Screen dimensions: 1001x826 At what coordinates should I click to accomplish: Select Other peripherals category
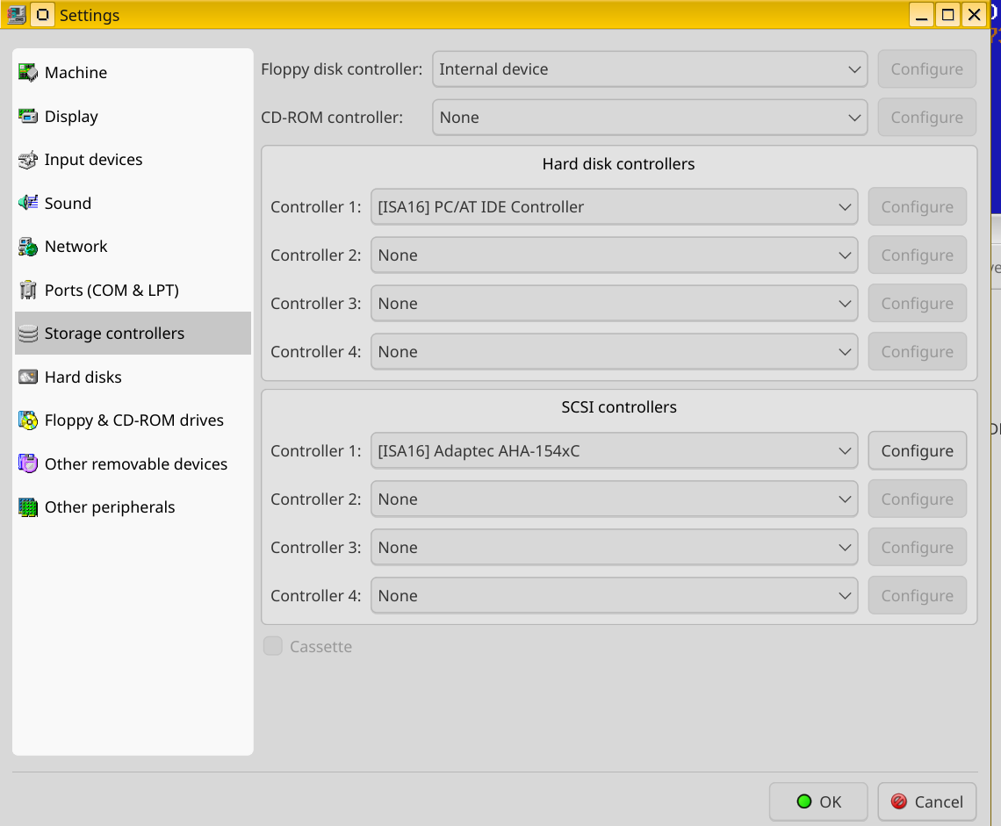click(110, 507)
